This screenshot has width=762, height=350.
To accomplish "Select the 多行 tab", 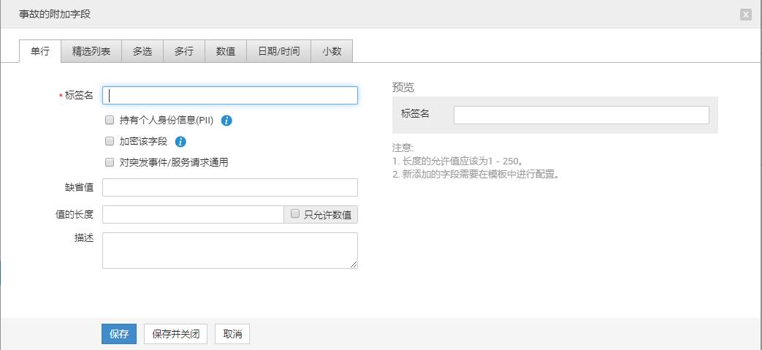I will click(x=184, y=51).
